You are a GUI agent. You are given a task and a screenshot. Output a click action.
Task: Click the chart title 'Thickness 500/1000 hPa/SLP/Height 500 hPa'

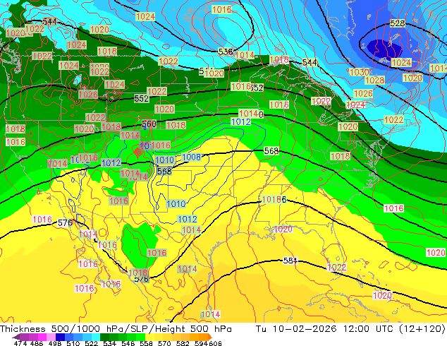tap(116, 329)
